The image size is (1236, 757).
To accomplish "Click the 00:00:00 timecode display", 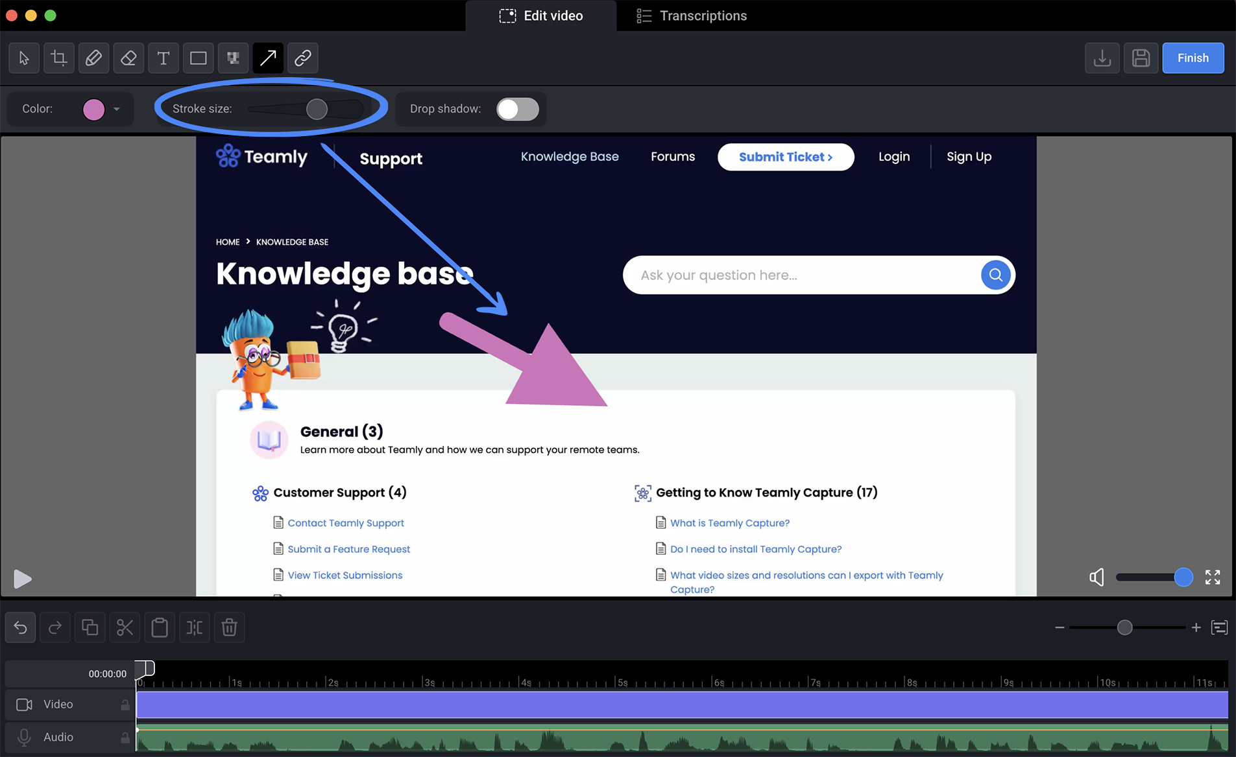I will tap(107, 674).
